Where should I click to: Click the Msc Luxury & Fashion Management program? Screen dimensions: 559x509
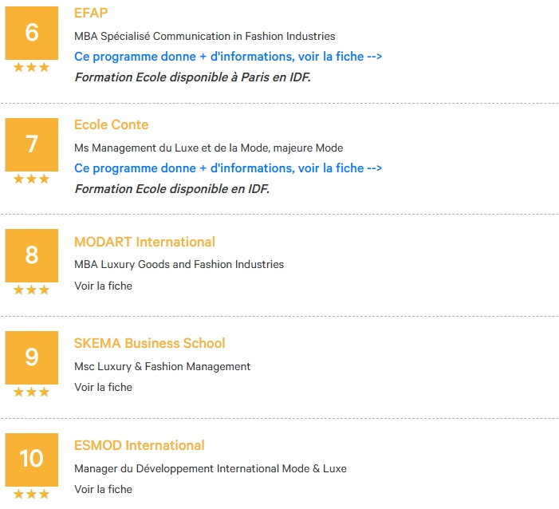click(162, 366)
